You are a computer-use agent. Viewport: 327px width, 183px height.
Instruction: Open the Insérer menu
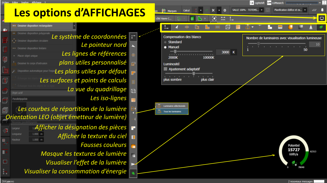[x=25, y=2]
